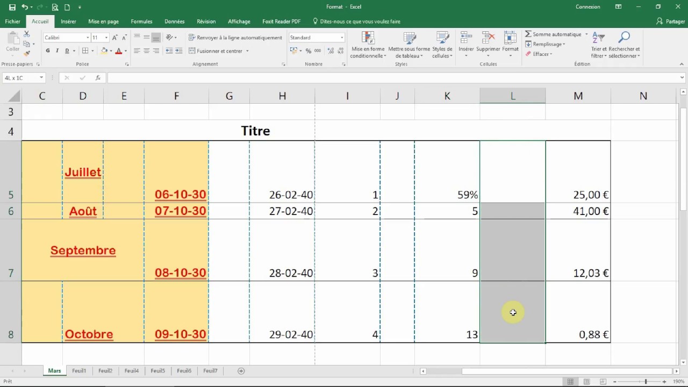The image size is (688, 387).
Task: Open Trier et filtrer menu
Action: click(x=598, y=45)
